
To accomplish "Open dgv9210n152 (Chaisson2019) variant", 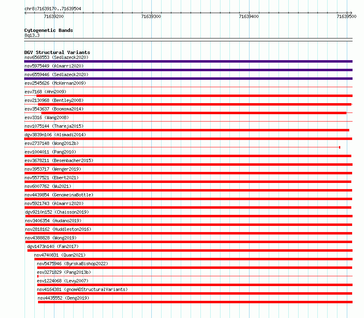I will 57,212.
